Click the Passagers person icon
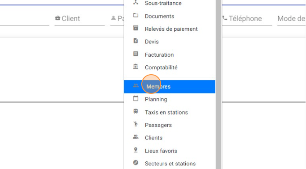 tap(136, 124)
